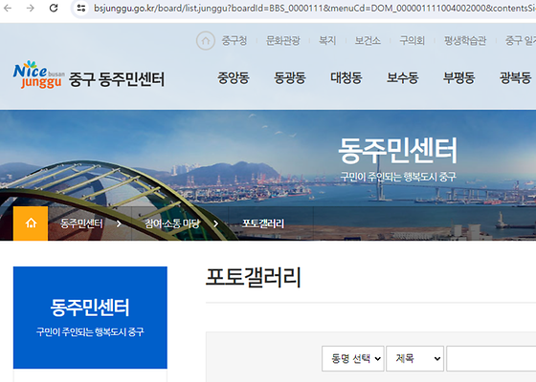Open the 보건소 link
The height and width of the screenshot is (382, 536).
coord(368,40)
